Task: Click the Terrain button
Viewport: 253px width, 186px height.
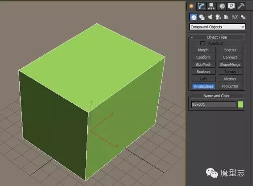Action: tap(230, 72)
